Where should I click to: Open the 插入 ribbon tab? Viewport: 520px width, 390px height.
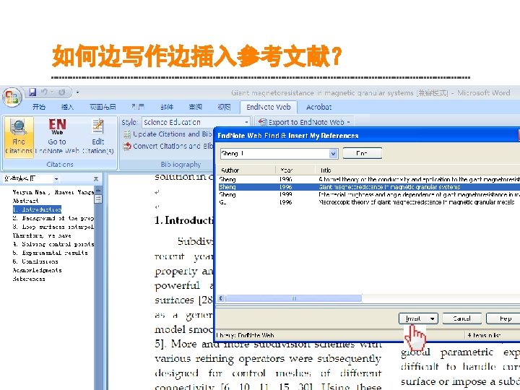point(67,107)
